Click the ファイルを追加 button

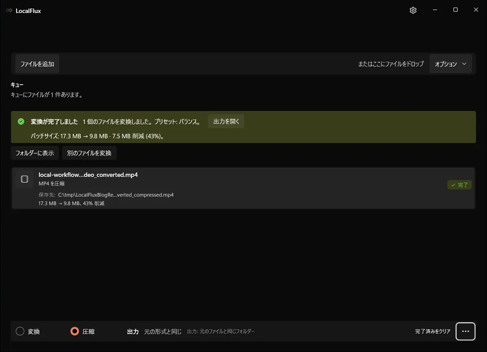click(x=37, y=64)
